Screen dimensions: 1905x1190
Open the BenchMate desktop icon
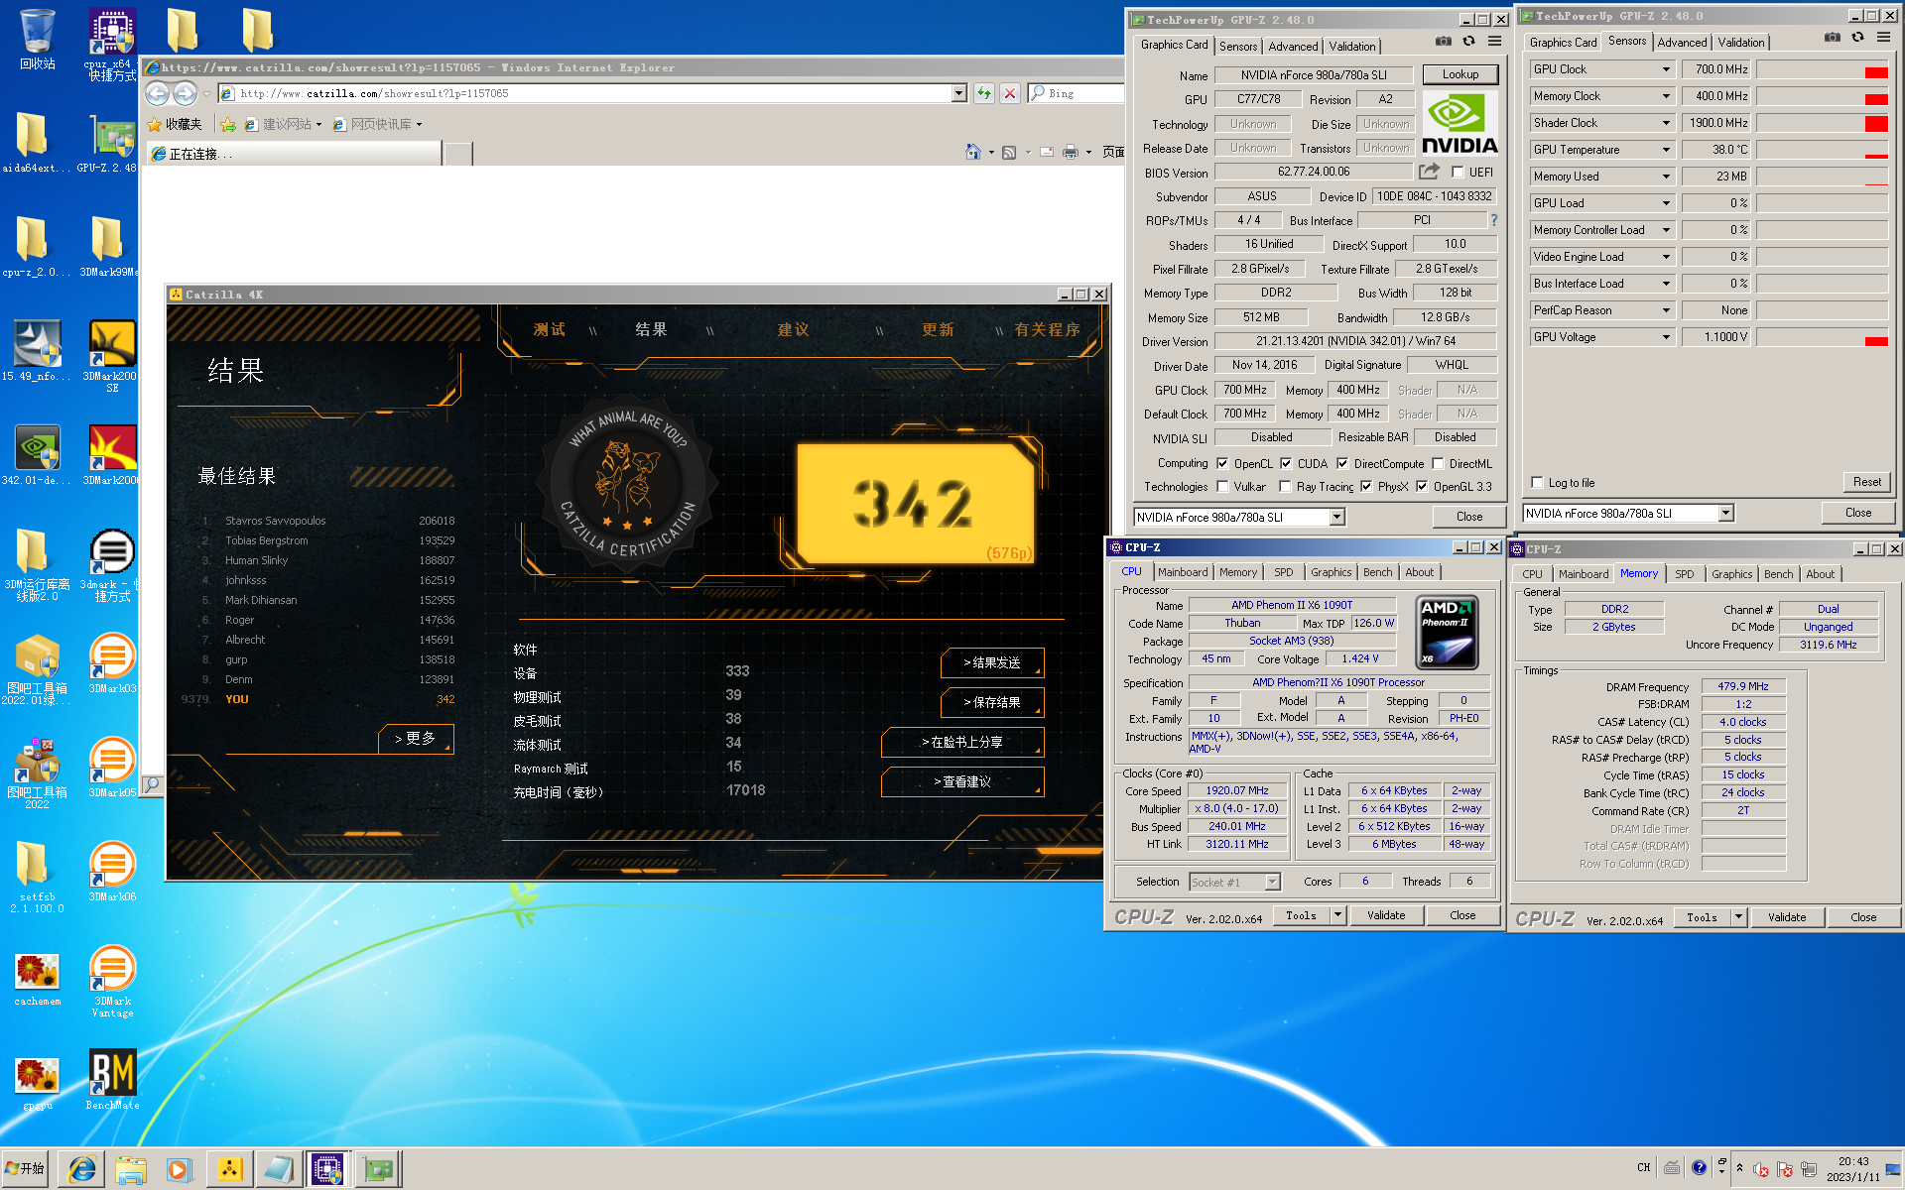(112, 1079)
